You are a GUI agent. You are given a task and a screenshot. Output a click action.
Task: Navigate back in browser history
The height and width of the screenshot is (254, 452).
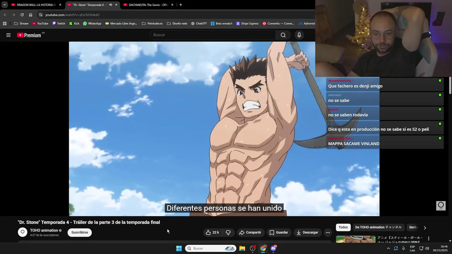click(5, 15)
